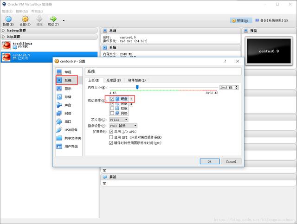Switch to the 处理器 (Processor) tab
This screenshot has height=224, width=297.
pyautogui.click(x=113, y=80)
